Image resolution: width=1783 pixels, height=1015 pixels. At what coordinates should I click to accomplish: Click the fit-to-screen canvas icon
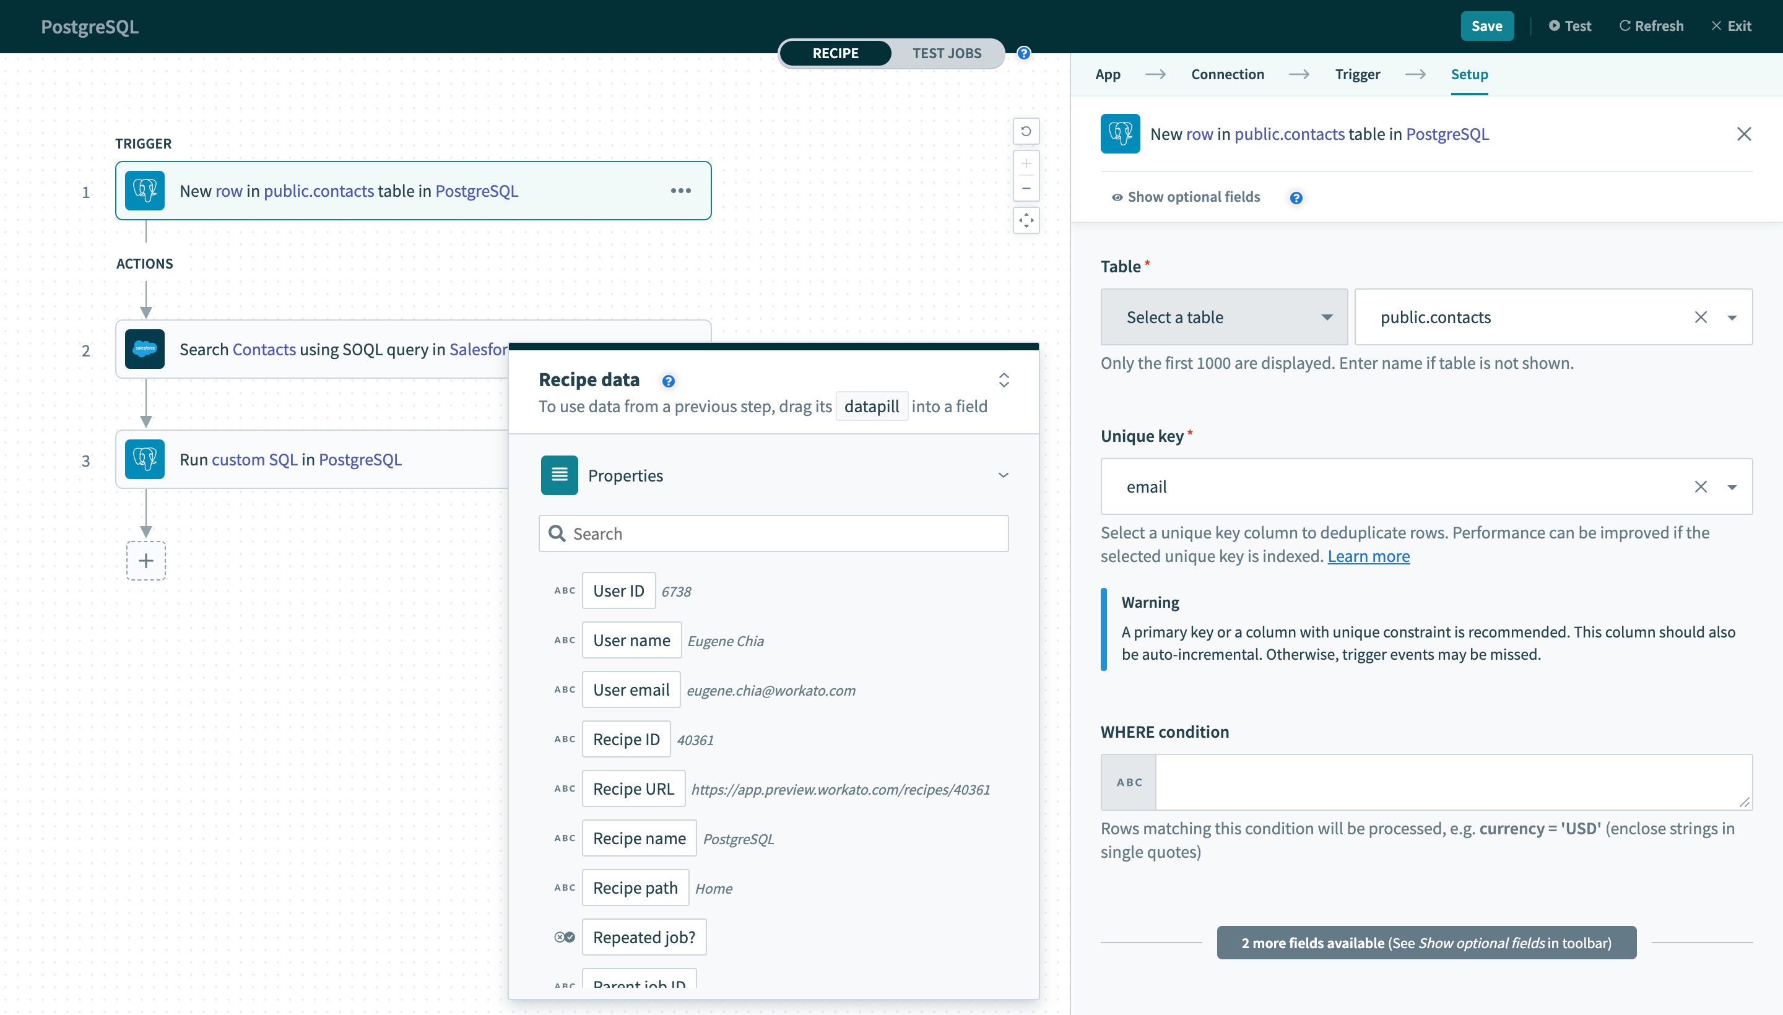(1026, 220)
